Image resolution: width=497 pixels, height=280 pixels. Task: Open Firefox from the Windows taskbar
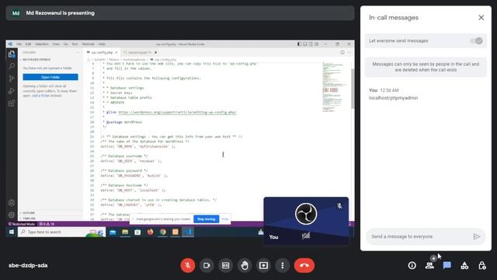150,232
